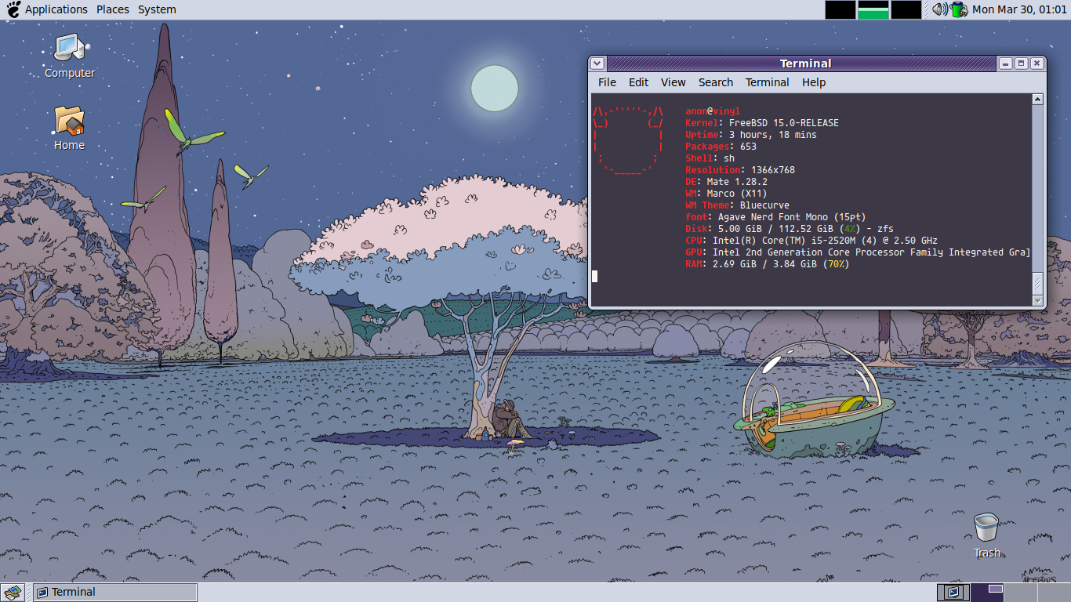The image size is (1071, 602).
Task: Click the Uptime: 3 hours, 18 mins line
Action: (x=751, y=135)
